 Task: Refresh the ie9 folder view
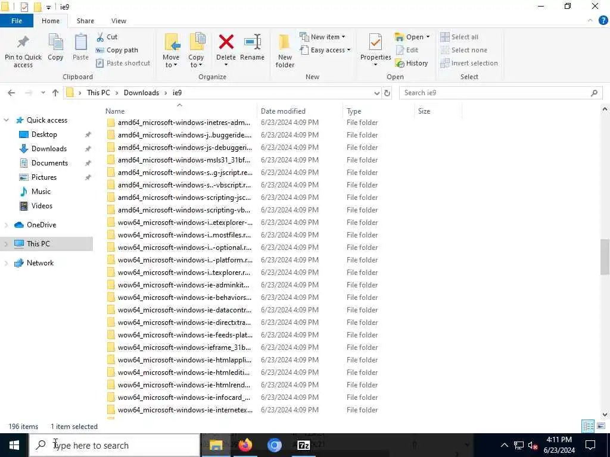387,93
